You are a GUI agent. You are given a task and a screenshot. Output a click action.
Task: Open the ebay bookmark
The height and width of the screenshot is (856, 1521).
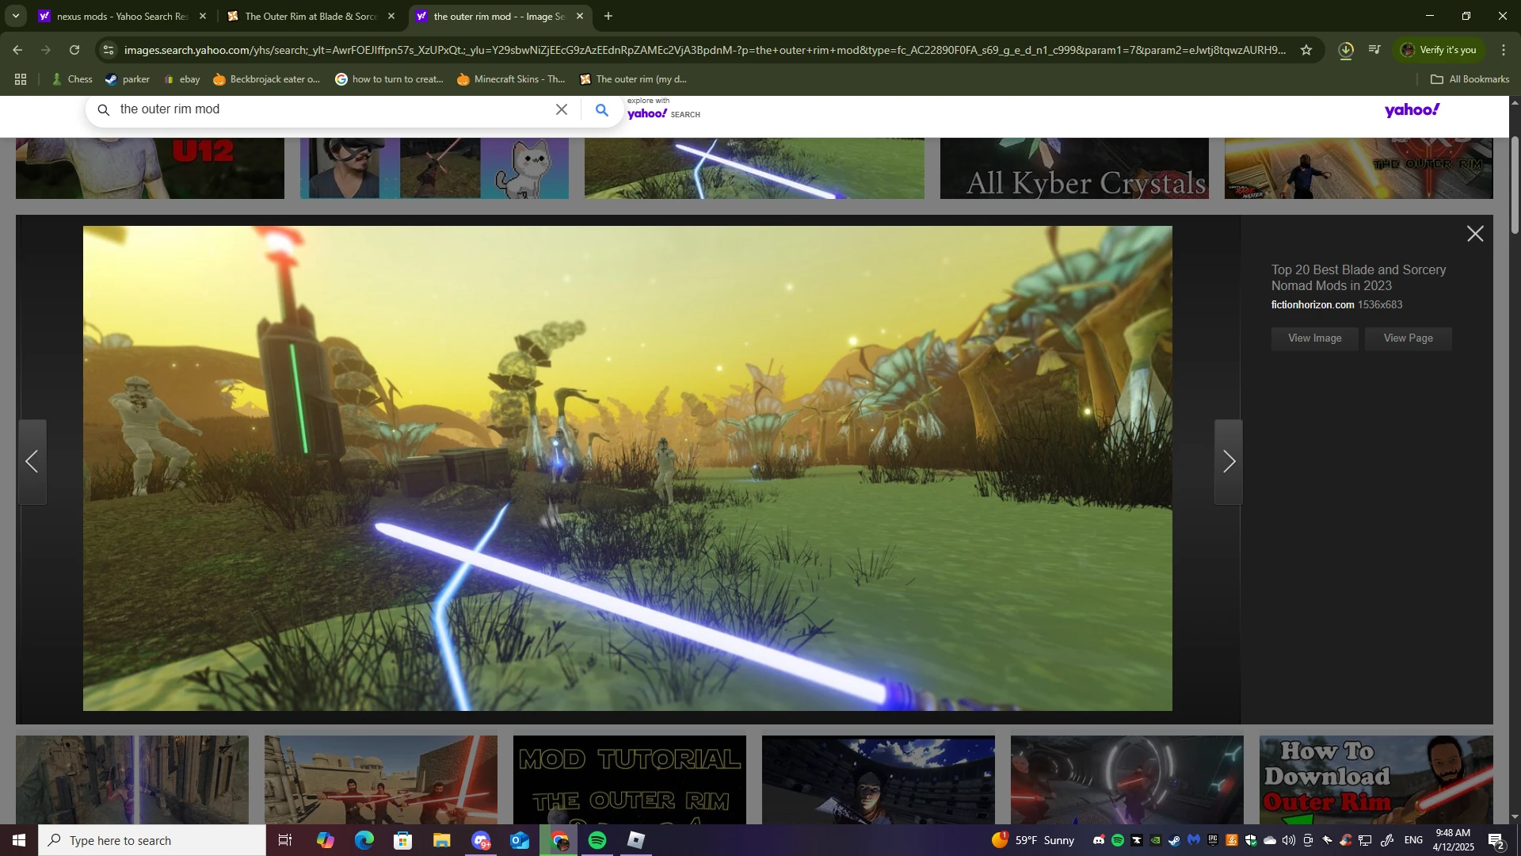pyautogui.click(x=181, y=79)
